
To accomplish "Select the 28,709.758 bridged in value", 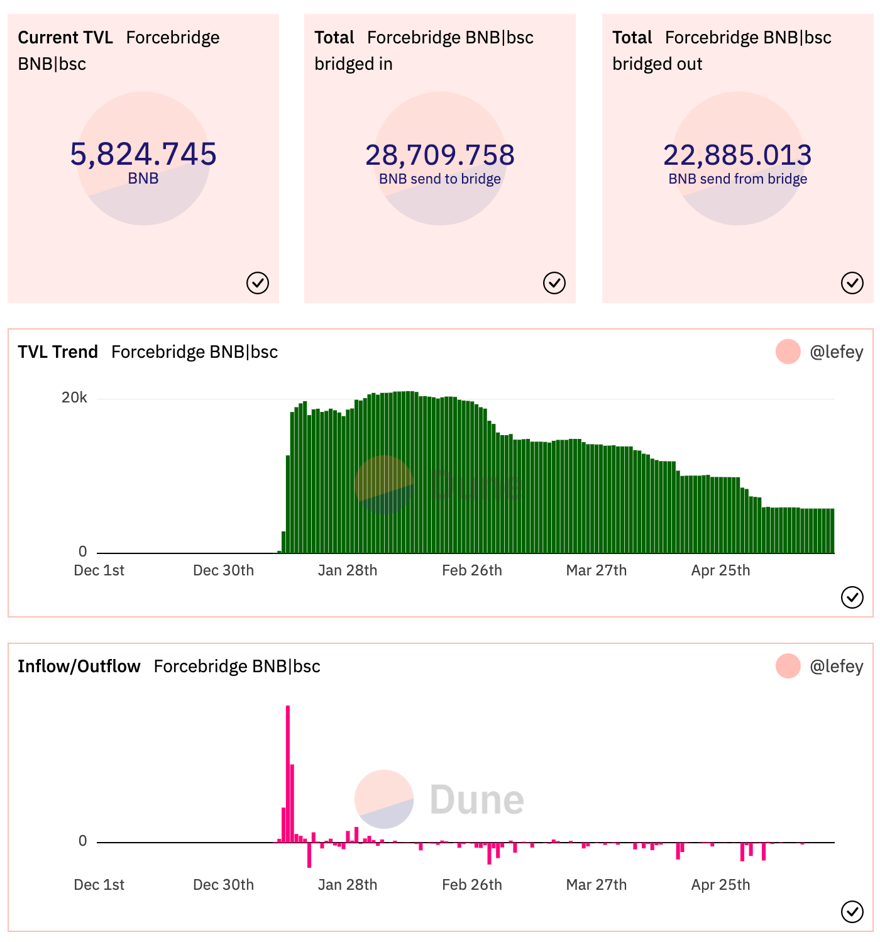I will 440,155.
